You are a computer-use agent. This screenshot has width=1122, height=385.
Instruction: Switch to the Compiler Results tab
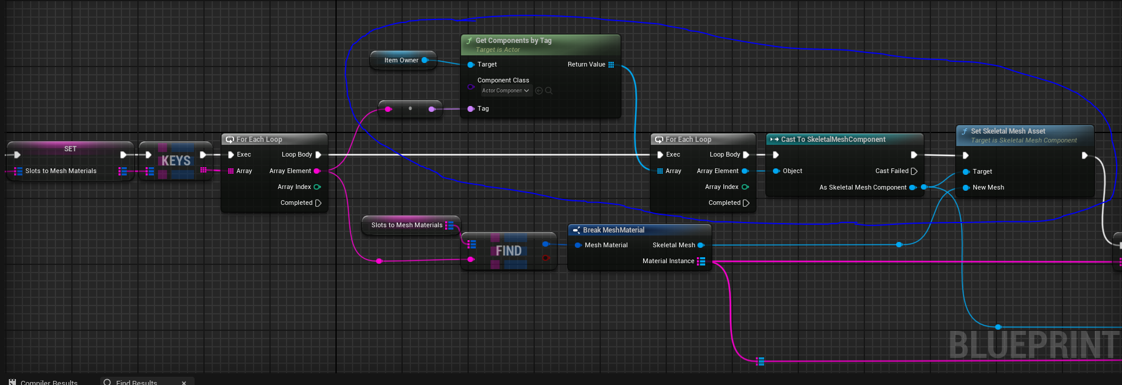coord(43,381)
